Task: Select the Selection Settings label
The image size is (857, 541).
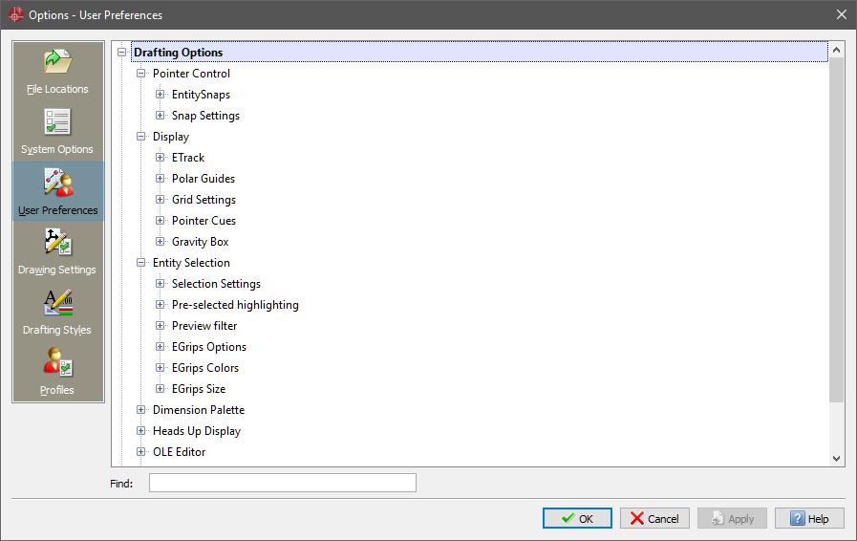Action: [x=216, y=284]
